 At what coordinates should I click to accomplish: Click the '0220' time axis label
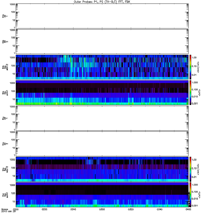click(45, 209)
